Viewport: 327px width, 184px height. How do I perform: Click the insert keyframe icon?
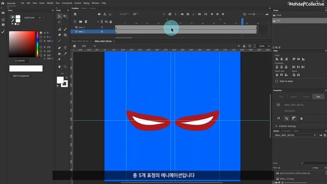pyautogui.click(x=170, y=14)
